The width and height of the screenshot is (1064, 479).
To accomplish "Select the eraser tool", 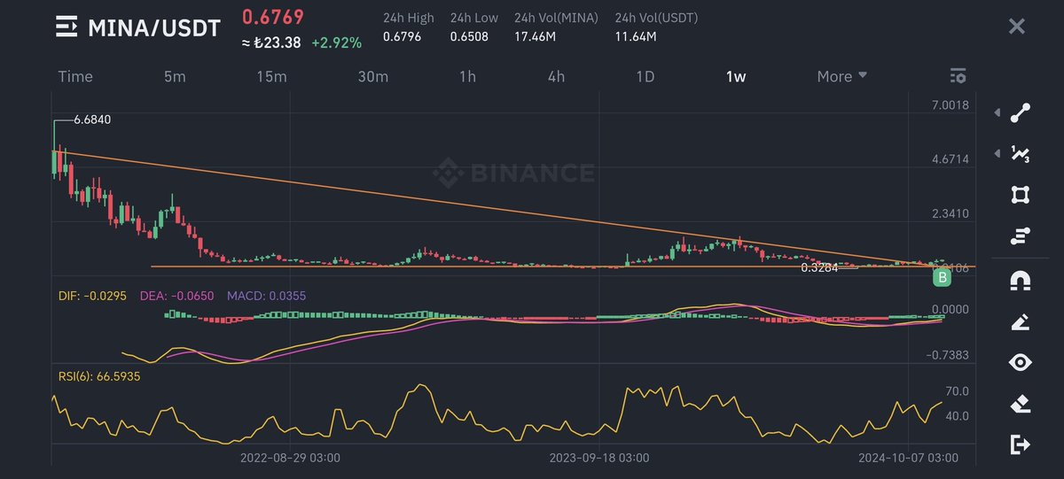I will point(1021,404).
